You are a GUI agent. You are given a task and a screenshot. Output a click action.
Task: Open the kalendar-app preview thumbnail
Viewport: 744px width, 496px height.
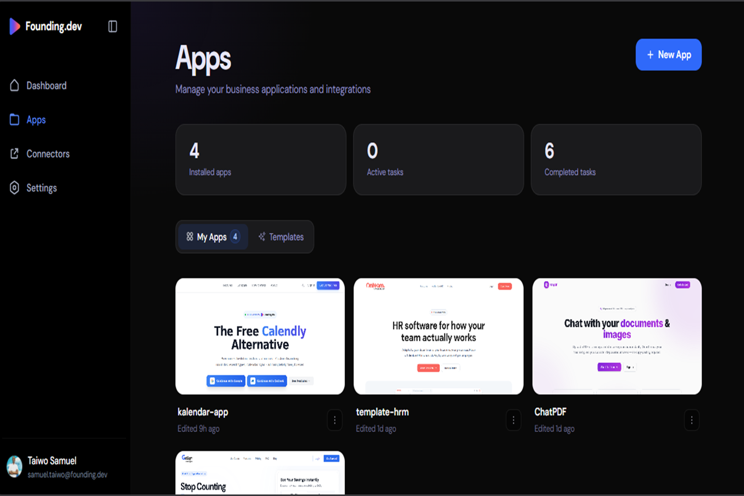(x=260, y=336)
